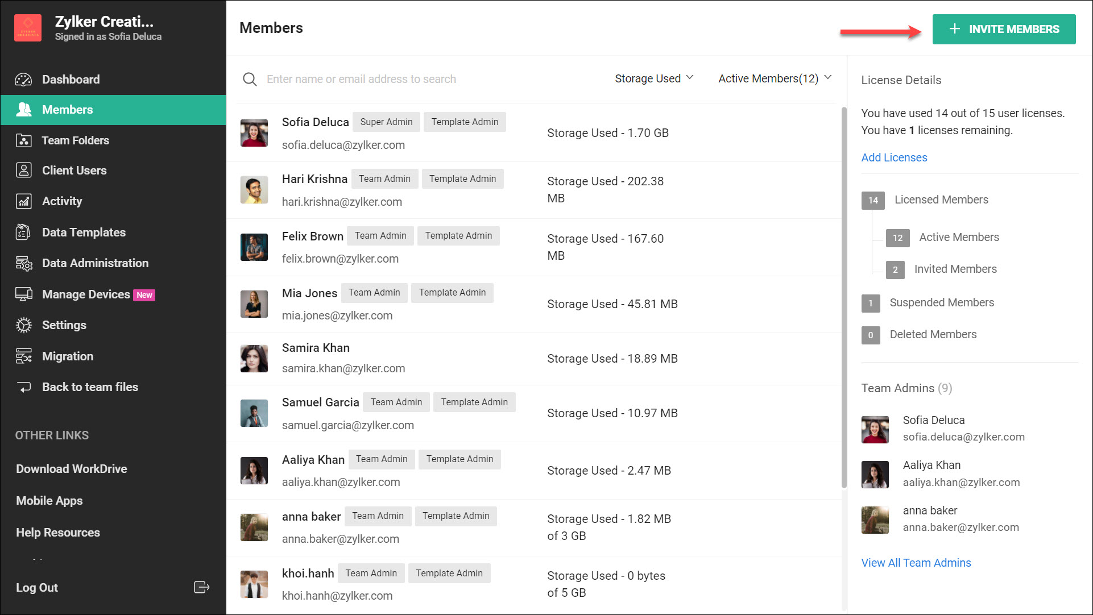Screen dimensions: 1093x615
Task: Open Team Folders icon in sidebar
Action: coord(23,140)
